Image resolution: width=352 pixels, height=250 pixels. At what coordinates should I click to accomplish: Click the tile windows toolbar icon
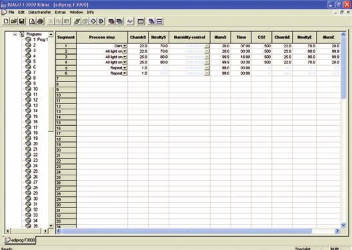159,21
